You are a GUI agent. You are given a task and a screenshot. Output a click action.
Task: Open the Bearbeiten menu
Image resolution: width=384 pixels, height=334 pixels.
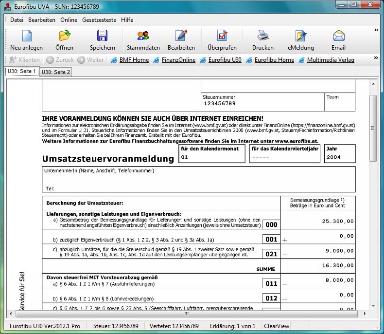click(x=42, y=20)
